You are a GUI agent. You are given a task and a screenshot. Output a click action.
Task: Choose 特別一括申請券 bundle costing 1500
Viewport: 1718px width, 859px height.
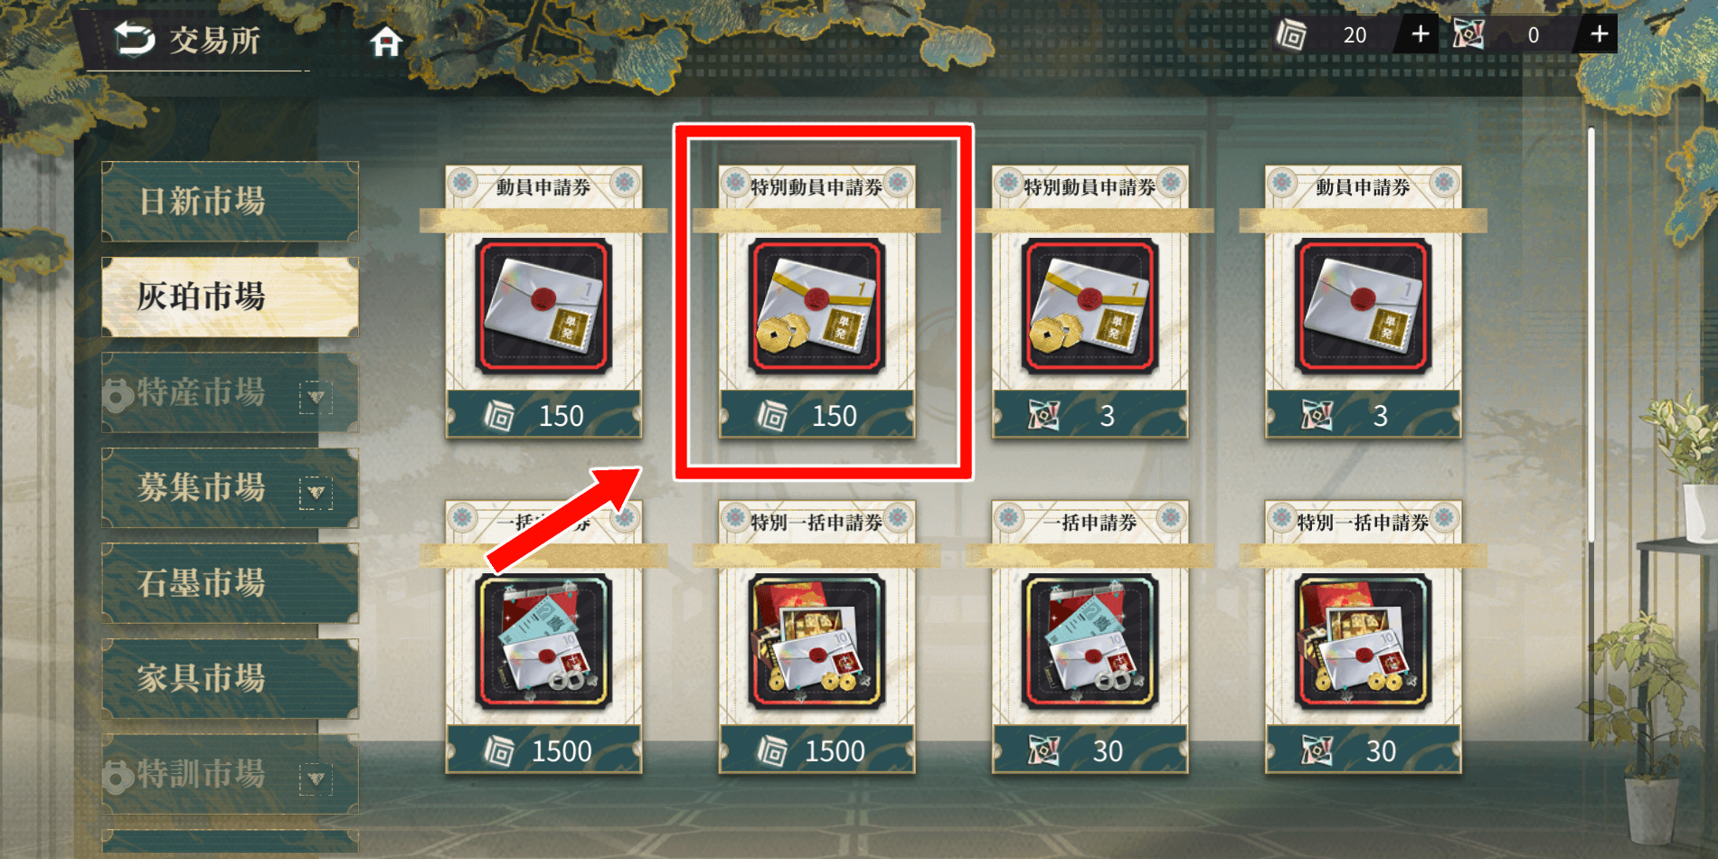coord(817,637)
